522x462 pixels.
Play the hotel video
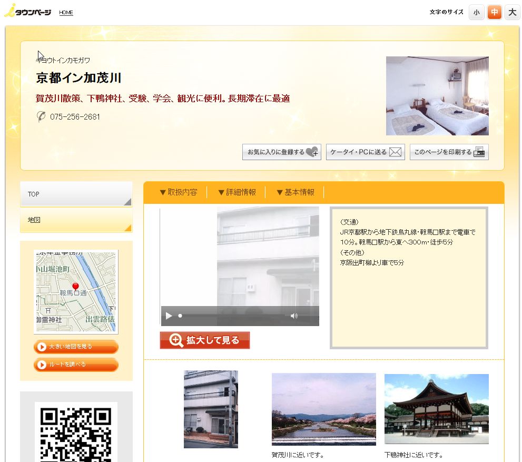tap(169, 316)
